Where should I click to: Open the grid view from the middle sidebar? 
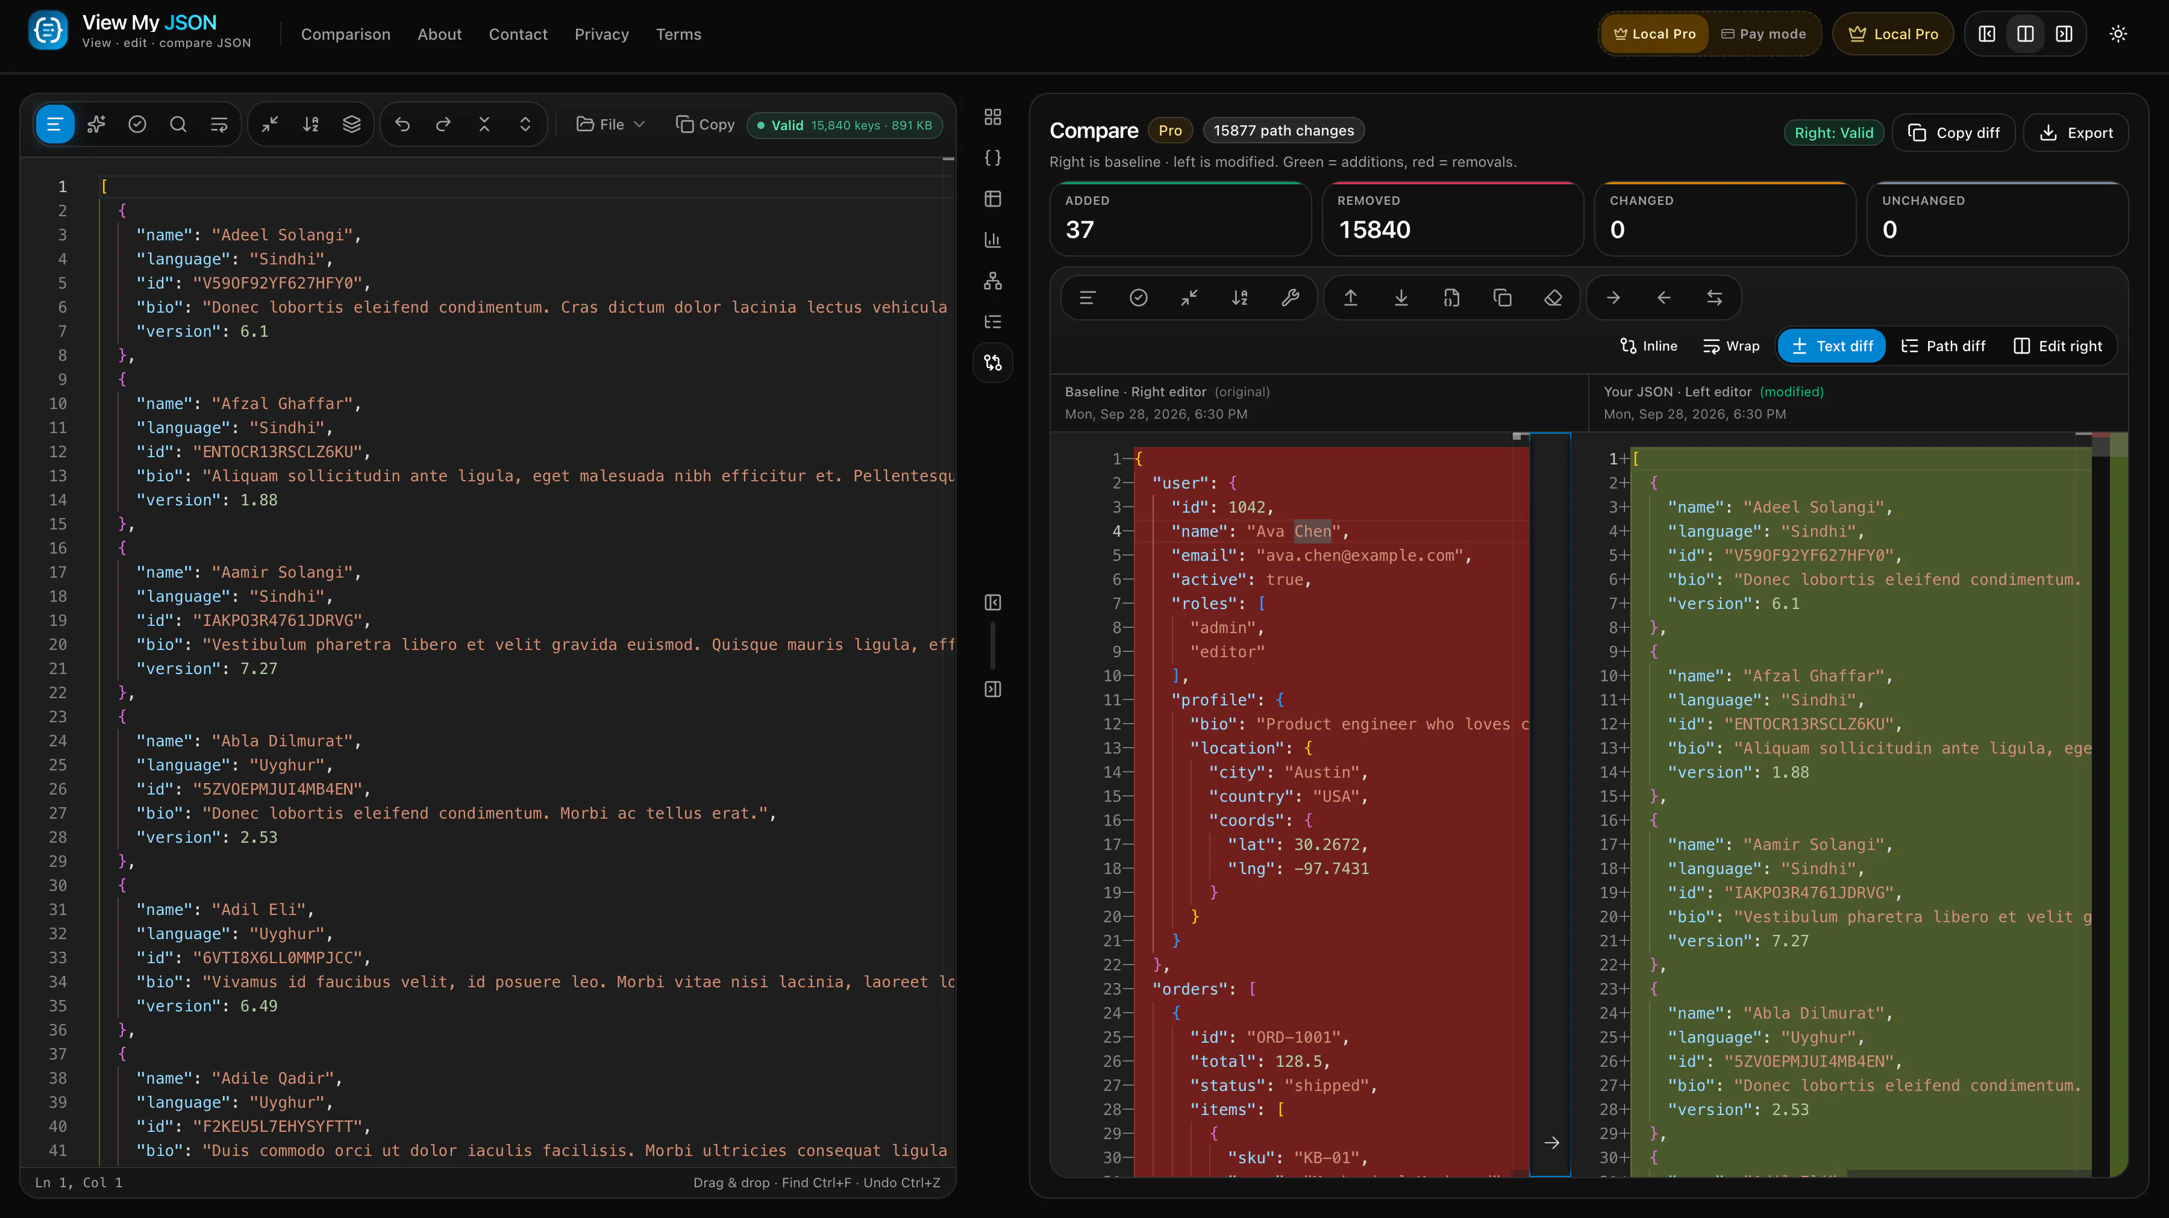(993, 117)
